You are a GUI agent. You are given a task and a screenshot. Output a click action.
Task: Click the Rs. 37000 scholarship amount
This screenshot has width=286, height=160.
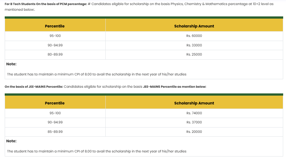(x=194, y=122)
